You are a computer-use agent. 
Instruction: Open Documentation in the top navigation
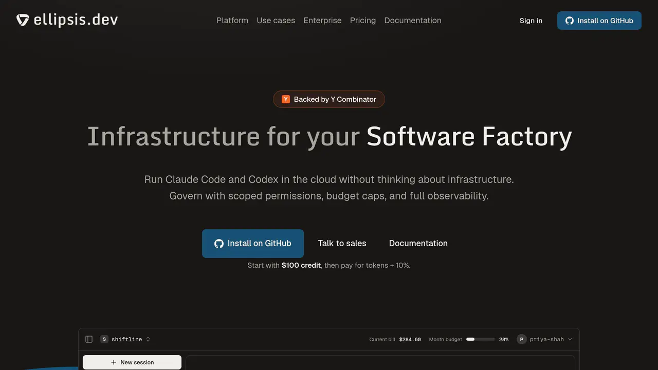413,21
